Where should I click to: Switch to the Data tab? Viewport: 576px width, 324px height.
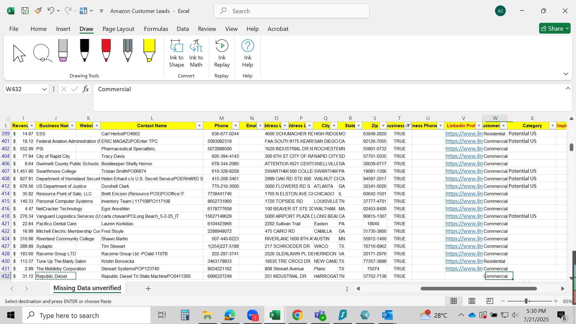coord(183,29)
